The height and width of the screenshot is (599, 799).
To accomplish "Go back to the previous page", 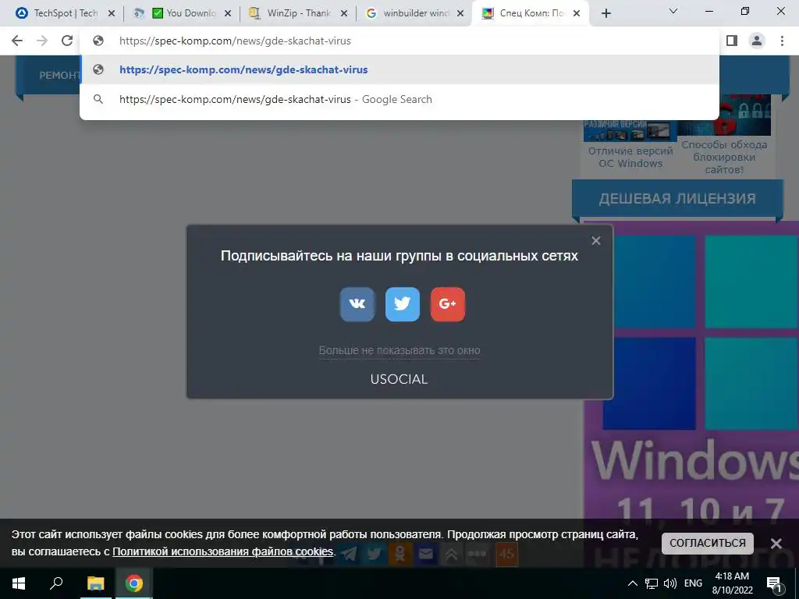I will [17, 41].
